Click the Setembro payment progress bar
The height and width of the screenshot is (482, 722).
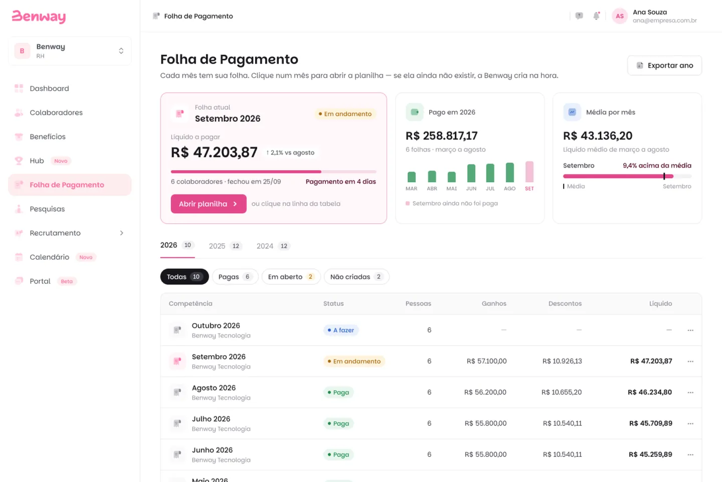[273, 172]
